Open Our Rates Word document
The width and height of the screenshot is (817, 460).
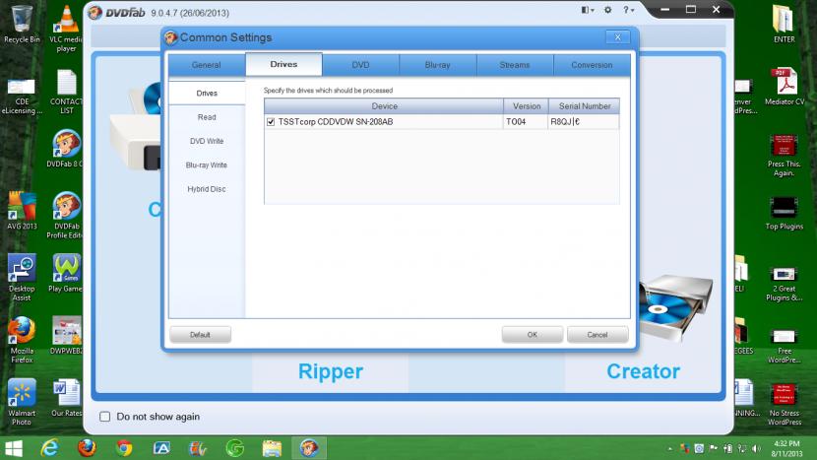click(66, 398)
